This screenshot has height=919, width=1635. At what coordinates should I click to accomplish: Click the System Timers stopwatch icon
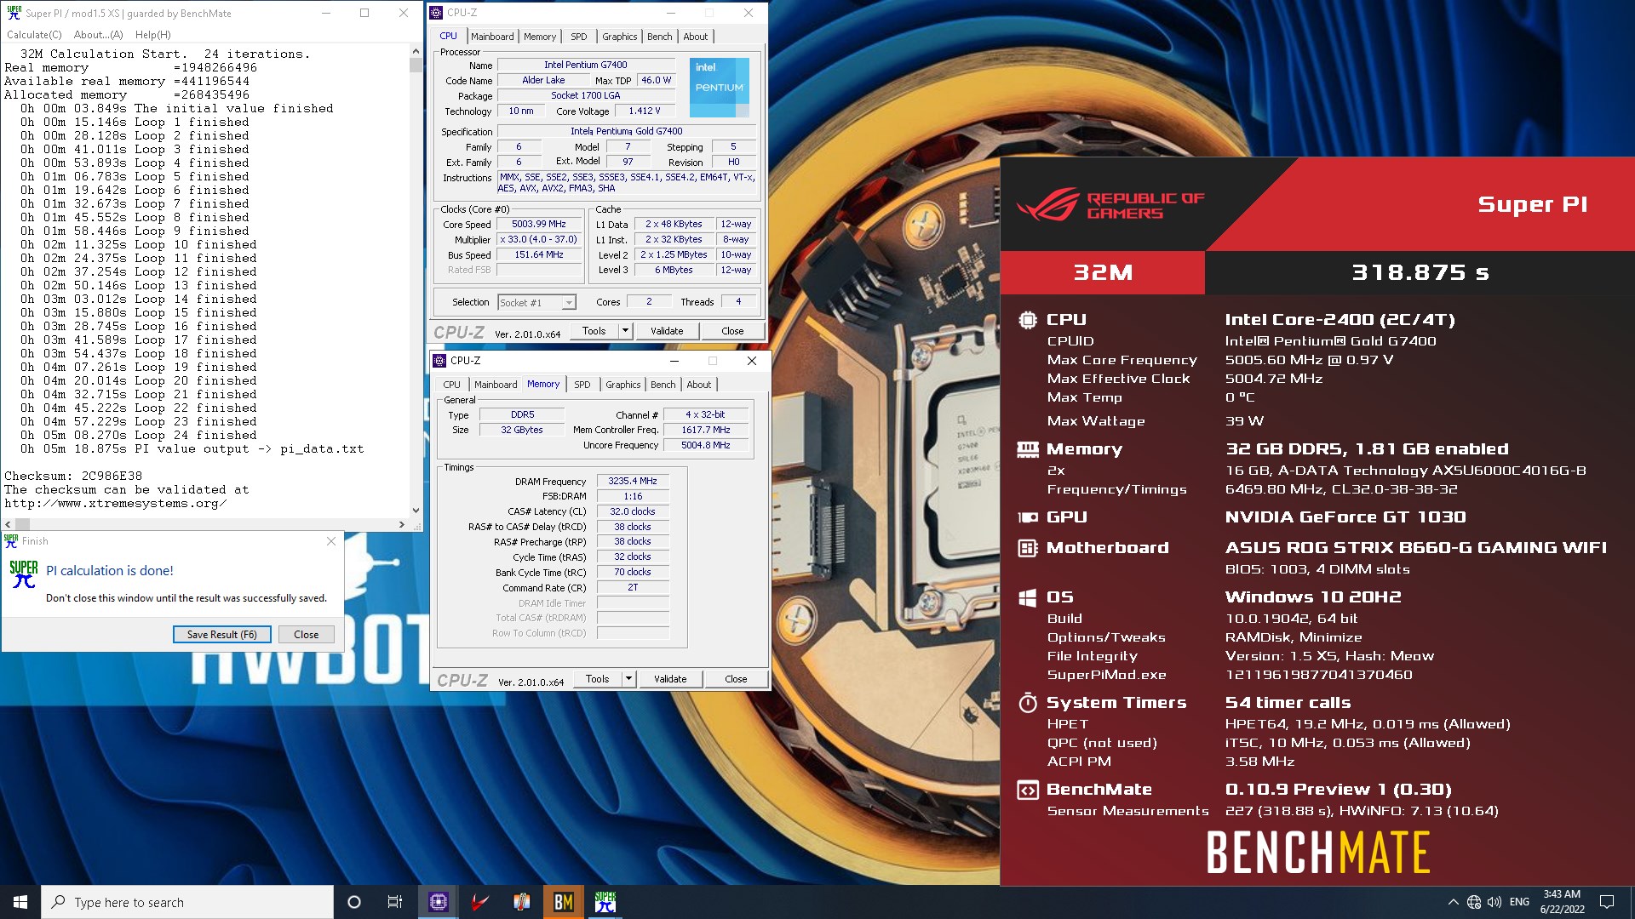[1028, 703]
